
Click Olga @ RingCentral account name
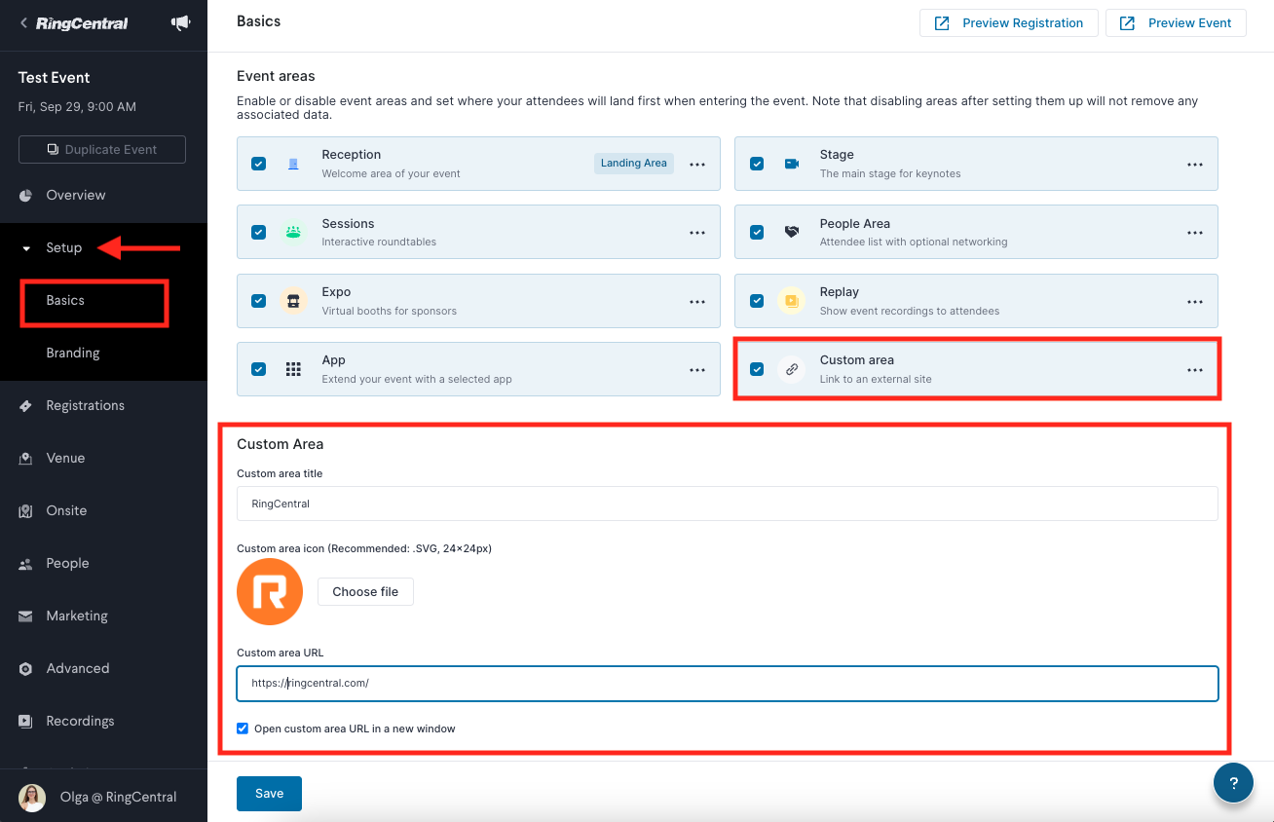pyautogui.click(x=118, y=798)
